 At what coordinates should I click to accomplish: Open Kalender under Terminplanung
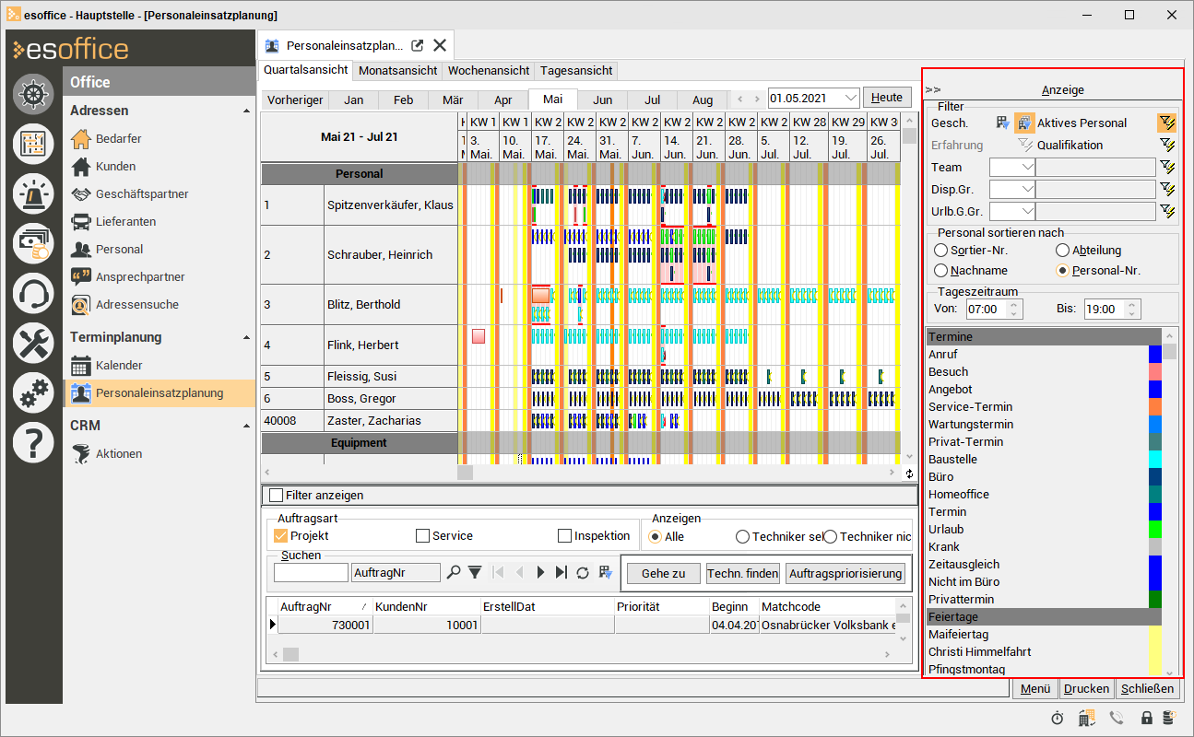pos(119,365)
